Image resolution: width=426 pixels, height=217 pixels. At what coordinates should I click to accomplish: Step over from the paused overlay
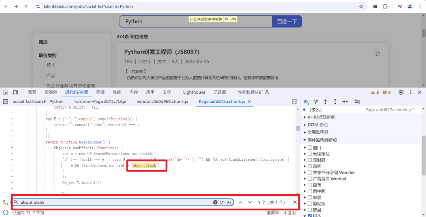[x=234, y=19]
